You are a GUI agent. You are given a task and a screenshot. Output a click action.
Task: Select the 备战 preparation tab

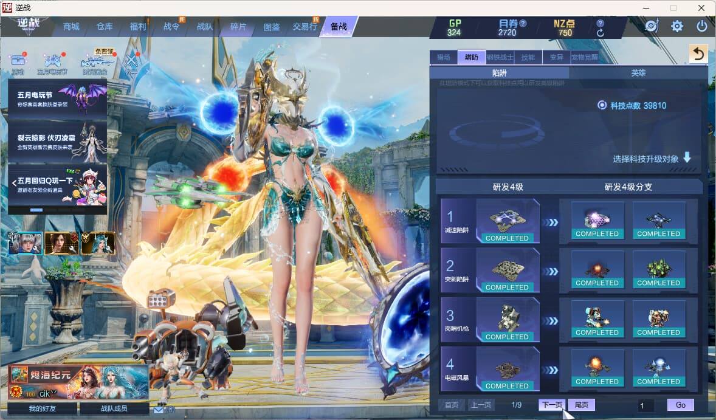point(339,27)
